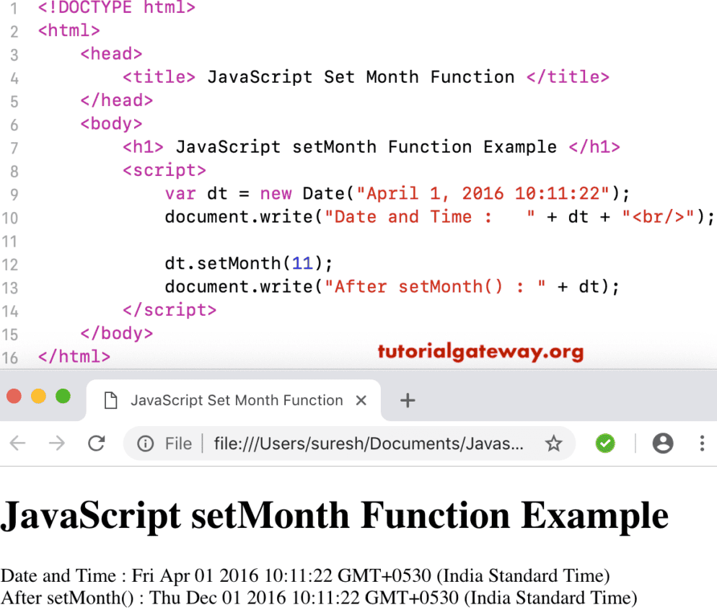Click the bookmark star icon
This screenshot has height=610, width=717.
(554, 443)
